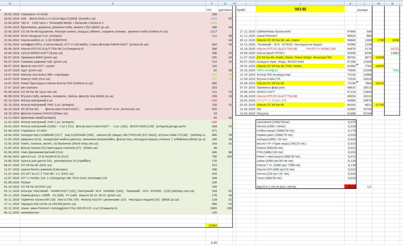Select column M header

(379, 4)
